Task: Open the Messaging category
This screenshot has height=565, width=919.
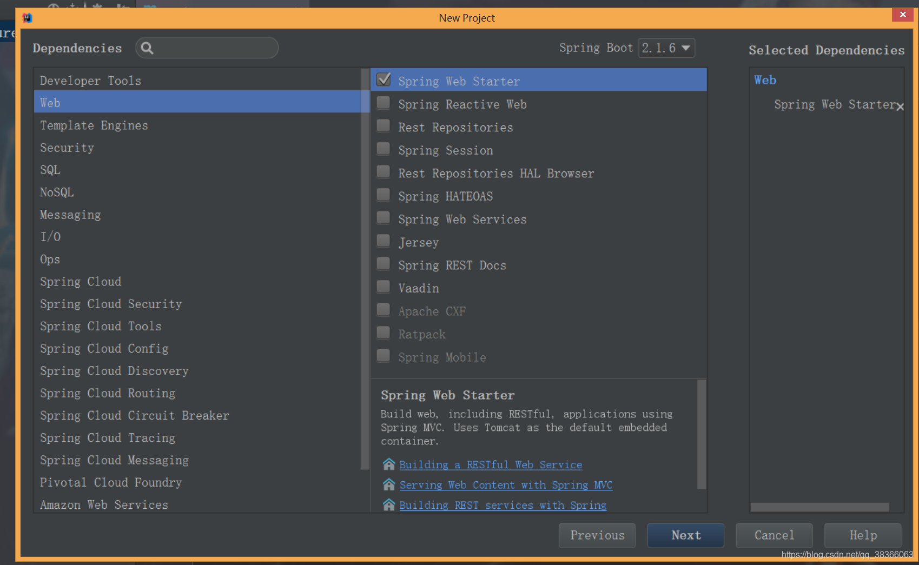Action: pos(197,215)
